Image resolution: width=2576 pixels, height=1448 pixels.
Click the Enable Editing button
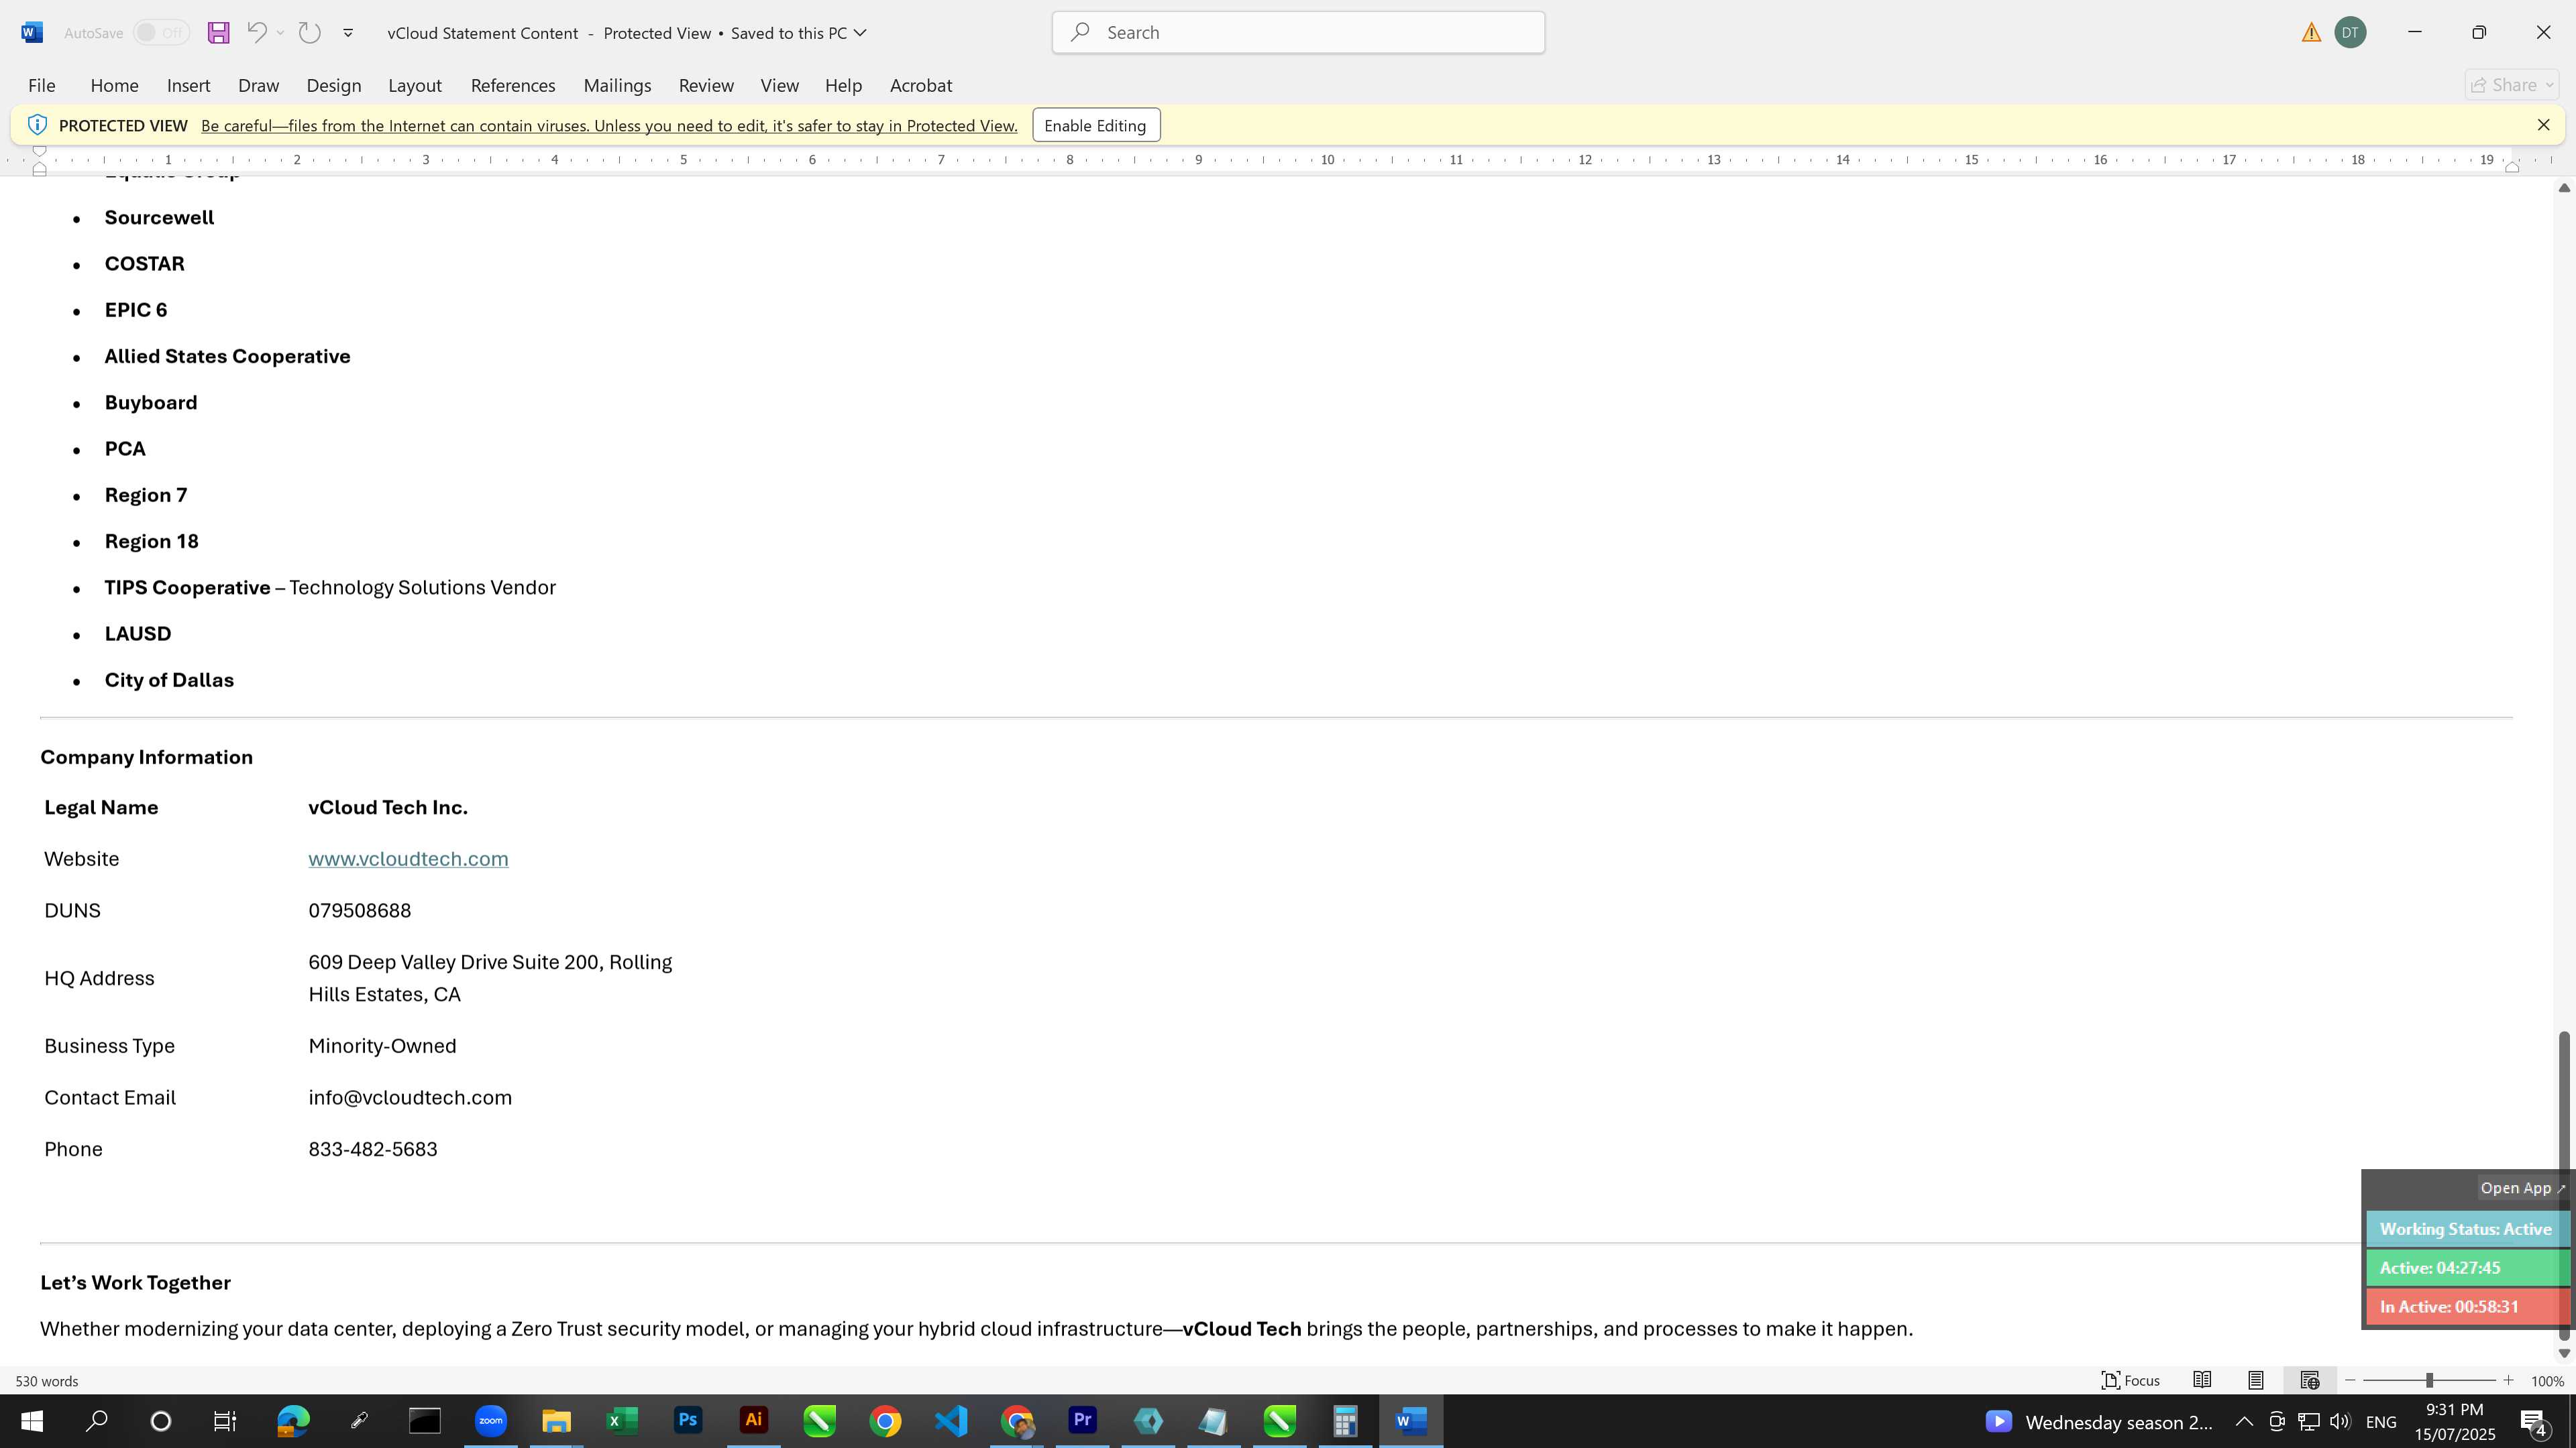point(1096,125)
